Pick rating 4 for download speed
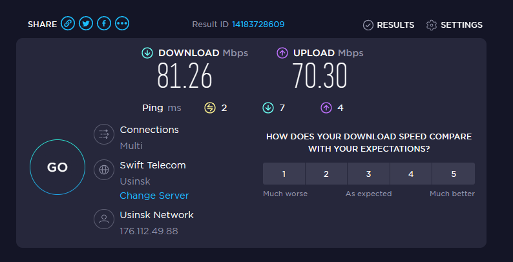 (x=411, y=174)
